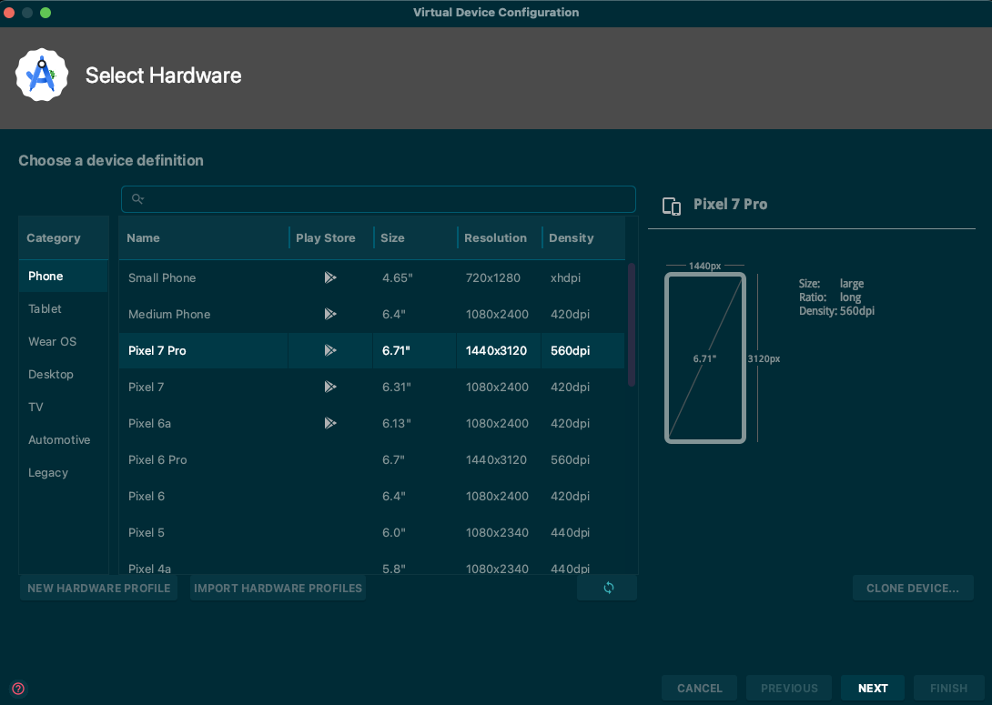
Task: Select the Wear OS category
Action: click(x=64, y=341)
